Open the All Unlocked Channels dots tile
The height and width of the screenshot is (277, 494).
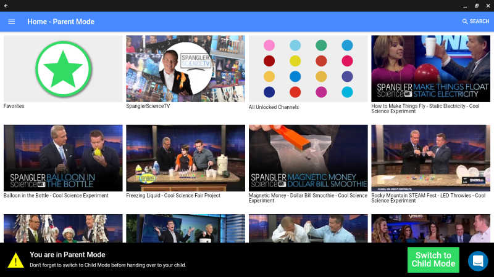pyautogui.click(x=308, y=68)
